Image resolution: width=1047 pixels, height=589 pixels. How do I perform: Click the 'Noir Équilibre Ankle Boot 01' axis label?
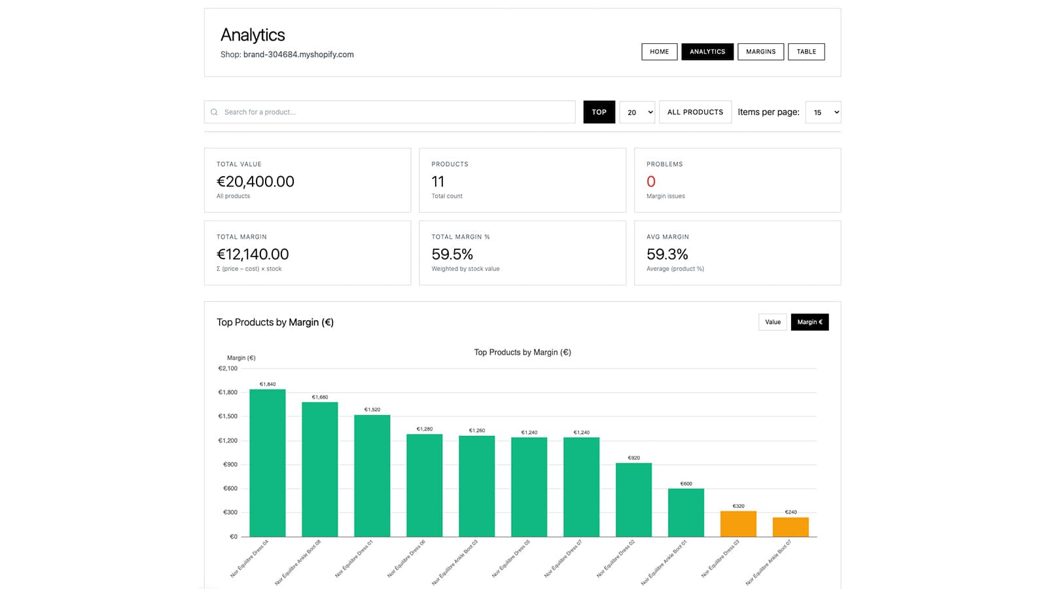(664, 562)
